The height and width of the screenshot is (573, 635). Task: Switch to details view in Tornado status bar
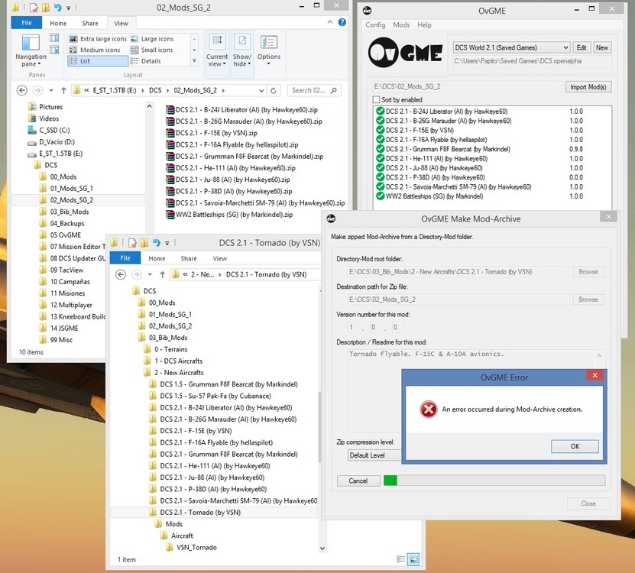(x=400, y=559)
